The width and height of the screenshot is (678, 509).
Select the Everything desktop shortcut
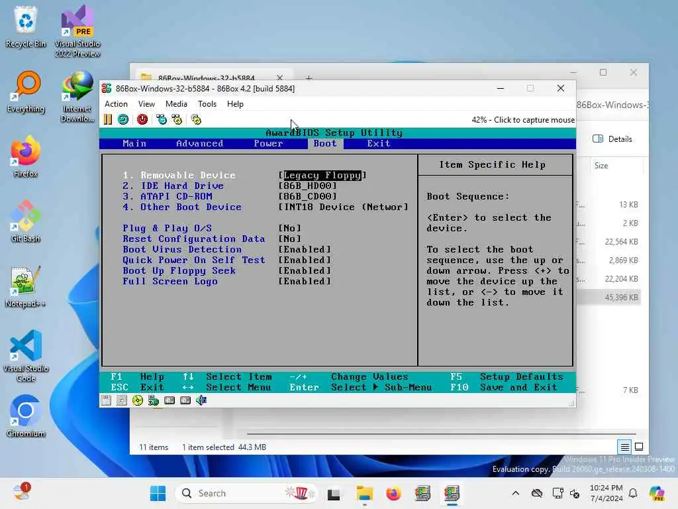[x=26, y=92]
